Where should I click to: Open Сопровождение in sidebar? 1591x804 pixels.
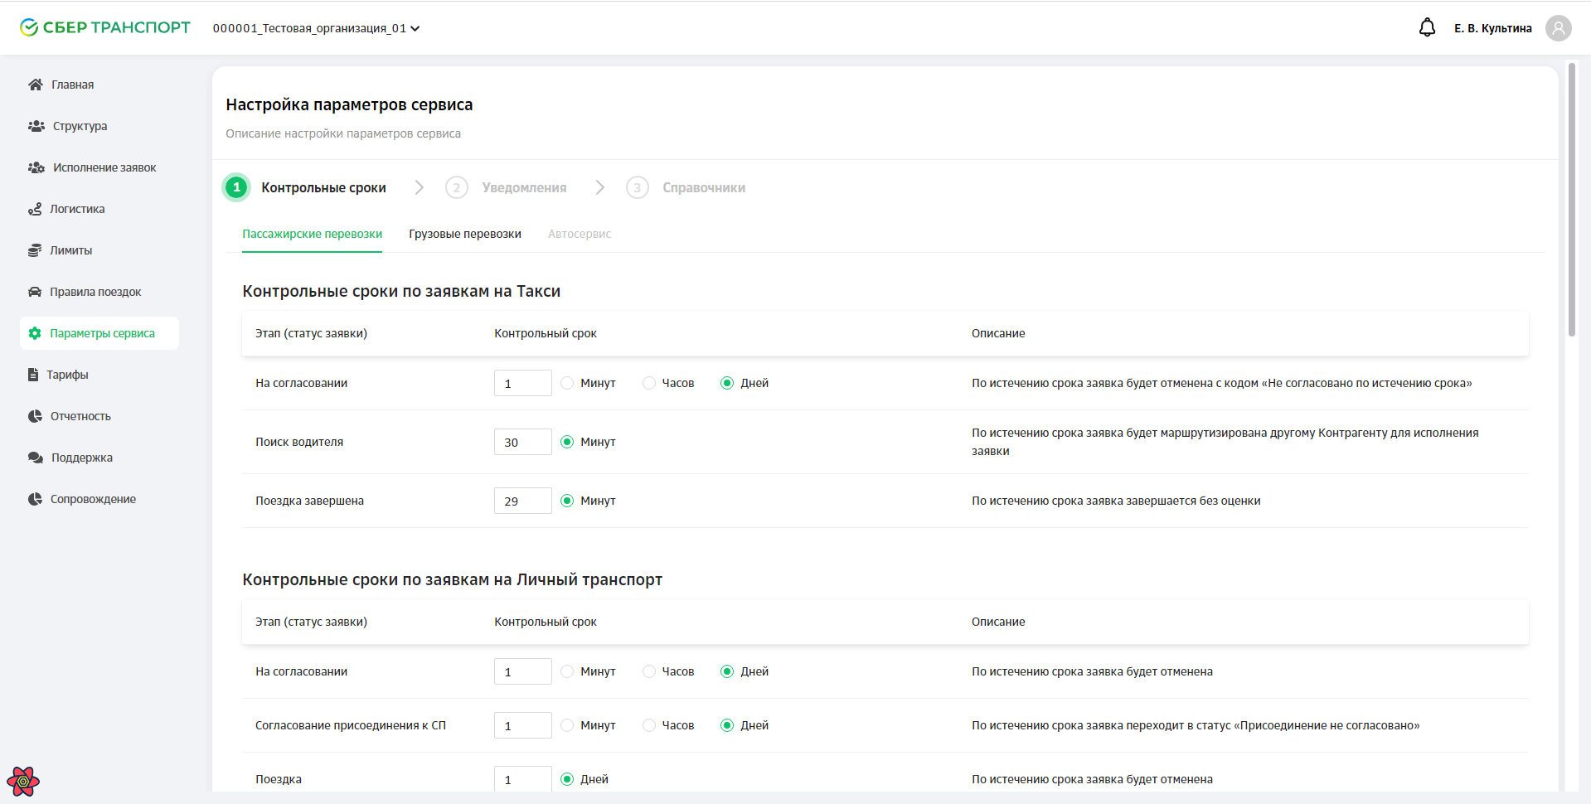[93, 499]
